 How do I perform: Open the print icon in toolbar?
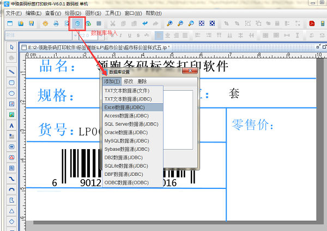55,23
